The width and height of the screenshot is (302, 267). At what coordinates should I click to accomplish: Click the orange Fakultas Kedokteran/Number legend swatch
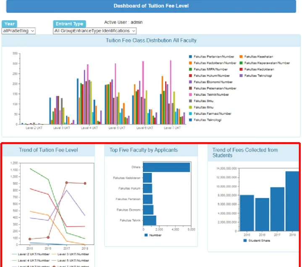tap(191, 63)
